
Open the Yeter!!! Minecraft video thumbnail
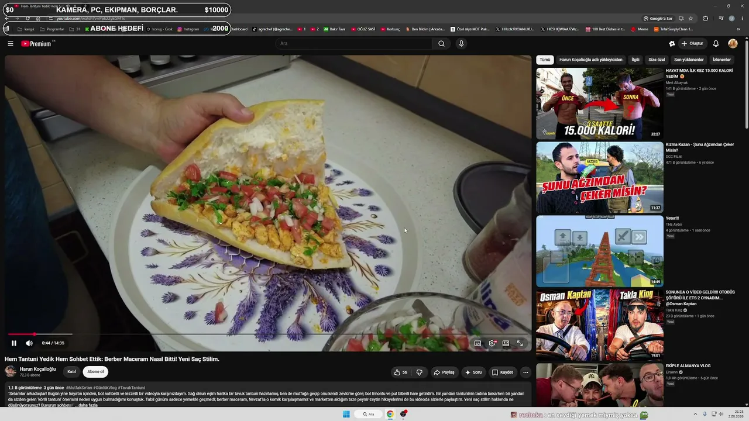coord(600,251)
